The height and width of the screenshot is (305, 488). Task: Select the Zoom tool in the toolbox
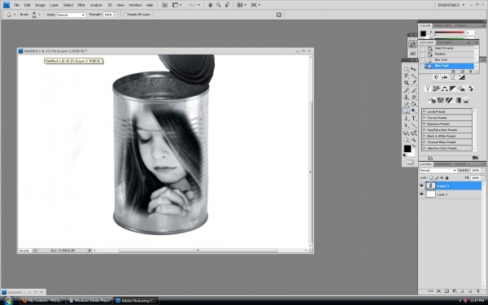(x=414, y=140)
